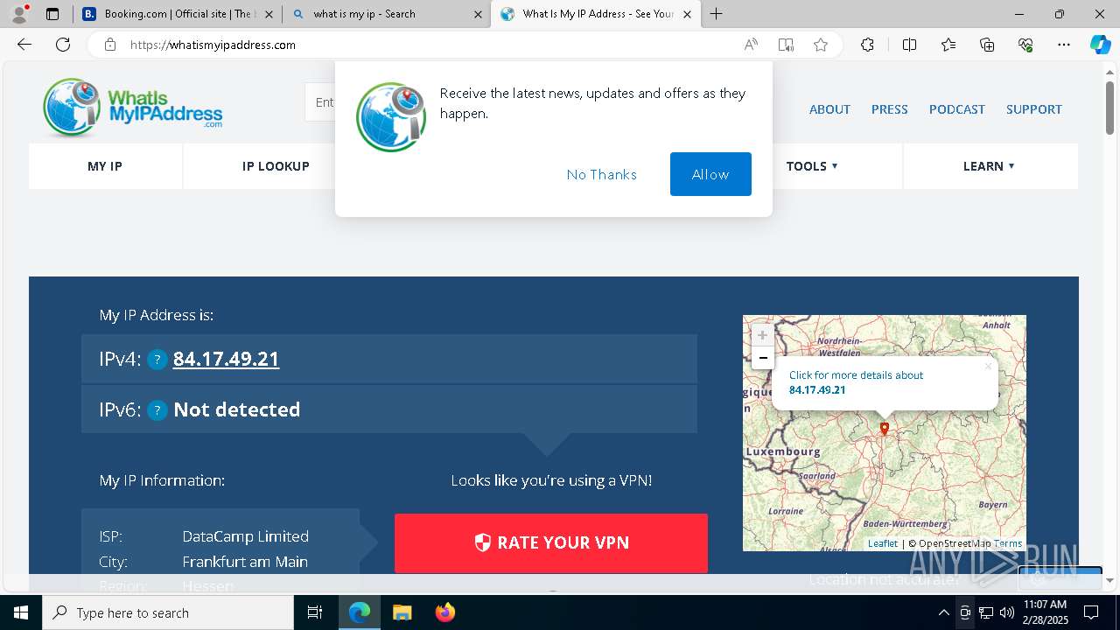The image size is (1120, 630).
Task: Zoom in on the map with plus
Action: click(x=762, y=335)
